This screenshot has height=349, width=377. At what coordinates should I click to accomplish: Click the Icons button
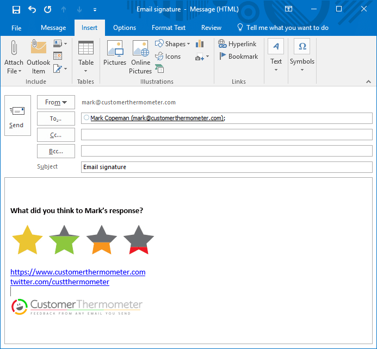(168, 57)
